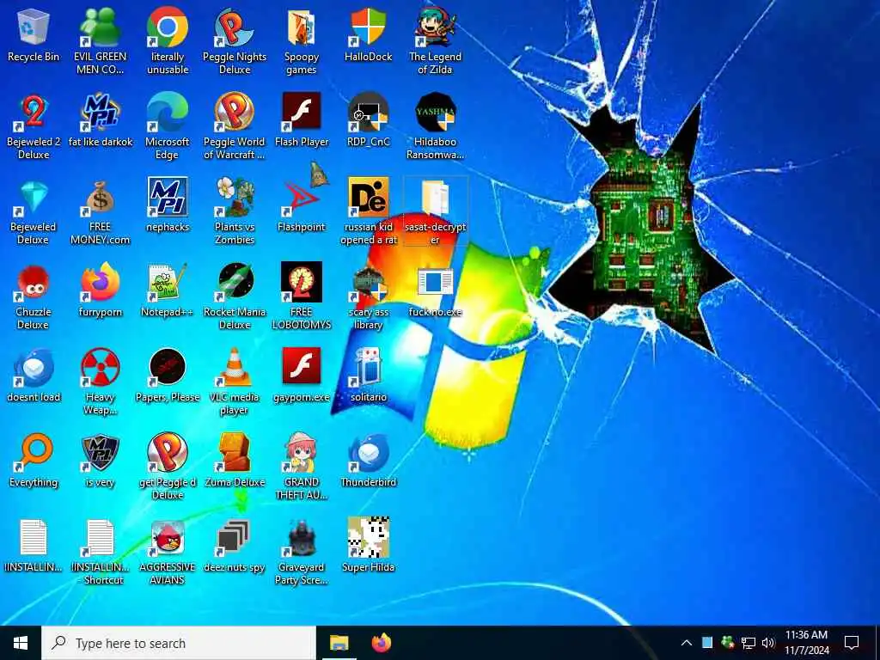Click the Type here to search box

(x=179, y=643)
